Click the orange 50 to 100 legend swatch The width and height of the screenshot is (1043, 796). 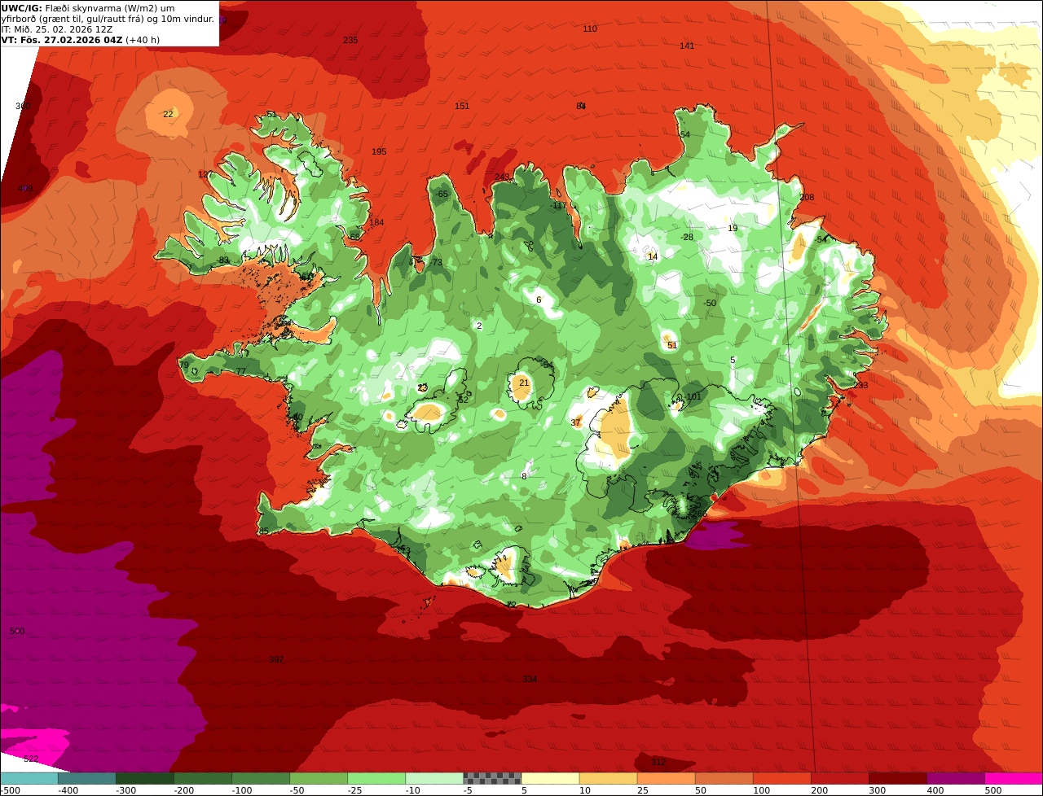(x=724, y=778)
